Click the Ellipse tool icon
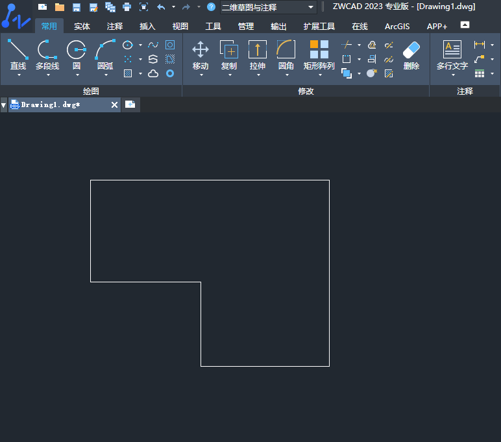 pyautogui.click(x=127, y=45)
